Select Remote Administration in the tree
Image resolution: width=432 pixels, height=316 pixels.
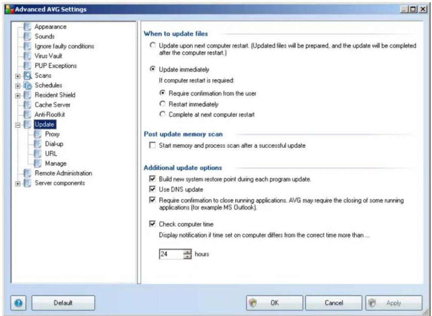[63, 173]
